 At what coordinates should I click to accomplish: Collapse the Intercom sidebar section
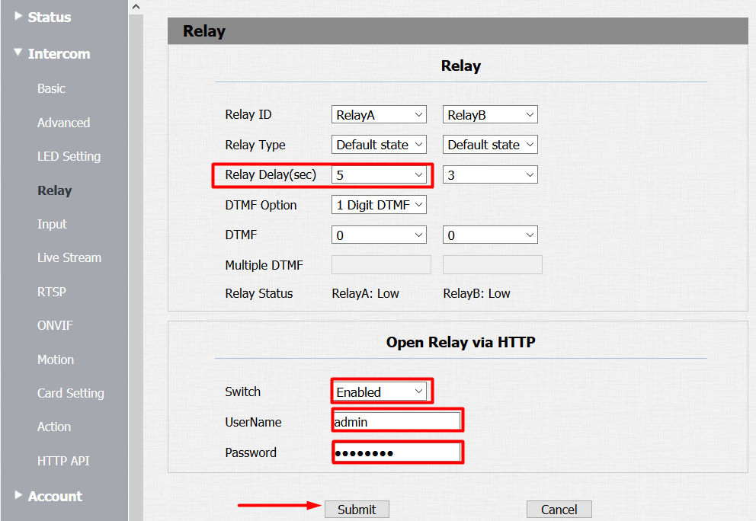[x=59, y=53]
